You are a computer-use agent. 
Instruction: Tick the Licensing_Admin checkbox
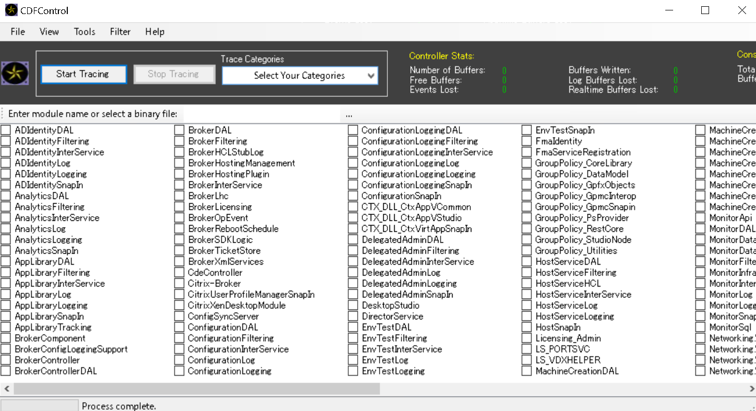(x=527, y=338)
